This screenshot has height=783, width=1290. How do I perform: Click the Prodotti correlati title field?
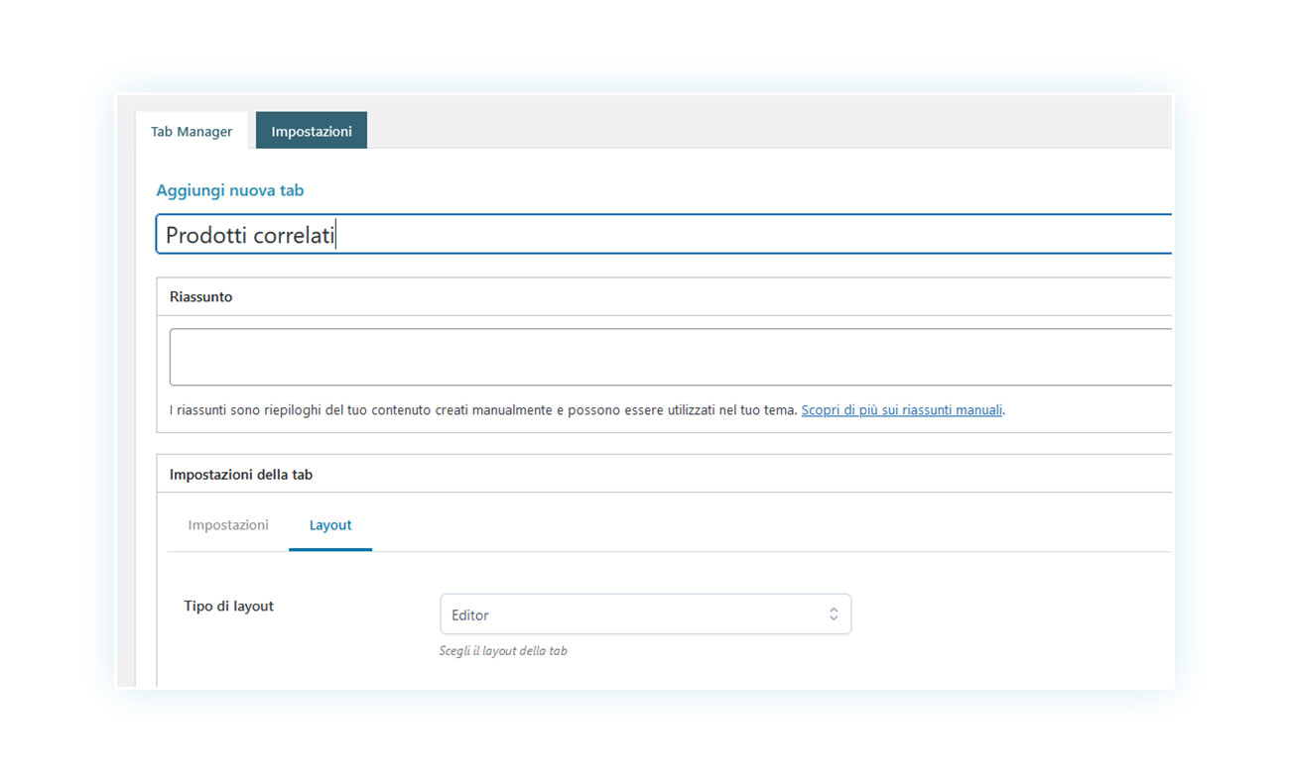pos(663,235)
